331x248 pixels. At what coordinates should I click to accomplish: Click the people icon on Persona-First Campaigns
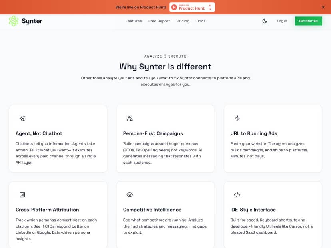[130, 118]
